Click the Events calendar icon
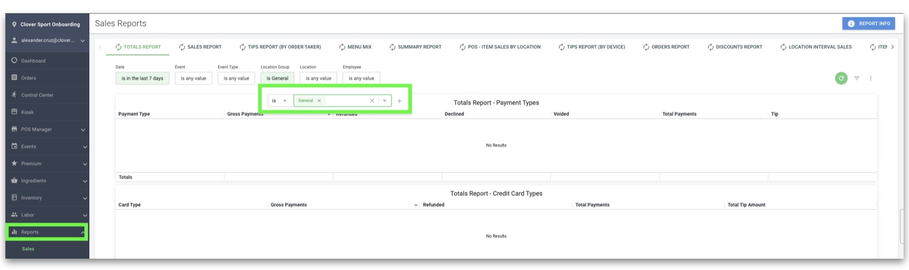Viewport: 909px width, 270px height. click(x=14, y=146)
